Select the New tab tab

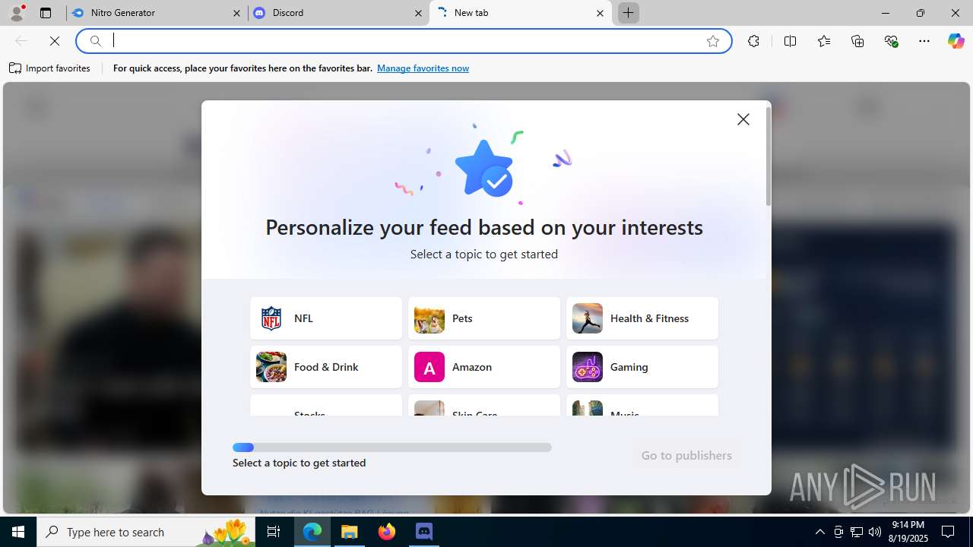520,13
